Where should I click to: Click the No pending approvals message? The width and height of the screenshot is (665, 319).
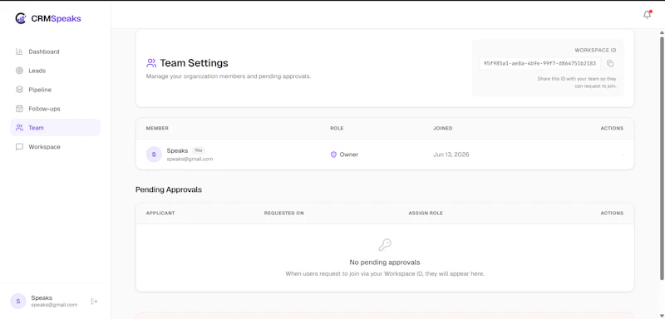tap(385, 263)
